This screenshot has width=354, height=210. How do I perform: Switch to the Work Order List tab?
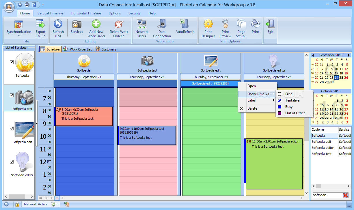(78, 49)
